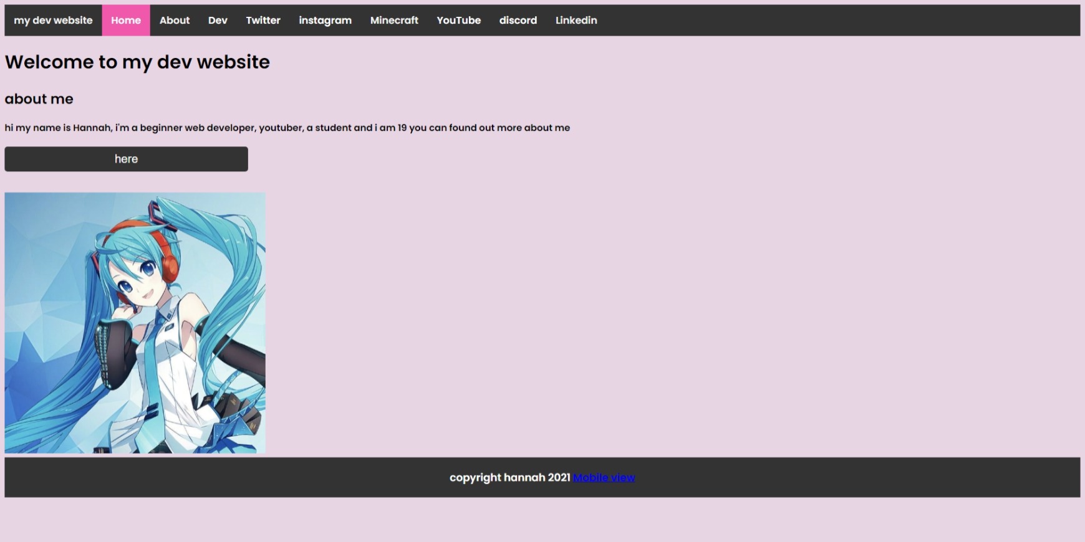Click the anime girl picture
The height and width of the screenshot is (542, 1085).
(135, 323)
